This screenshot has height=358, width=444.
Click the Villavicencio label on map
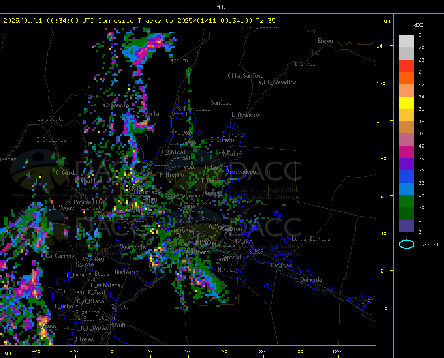pos(110,105)
